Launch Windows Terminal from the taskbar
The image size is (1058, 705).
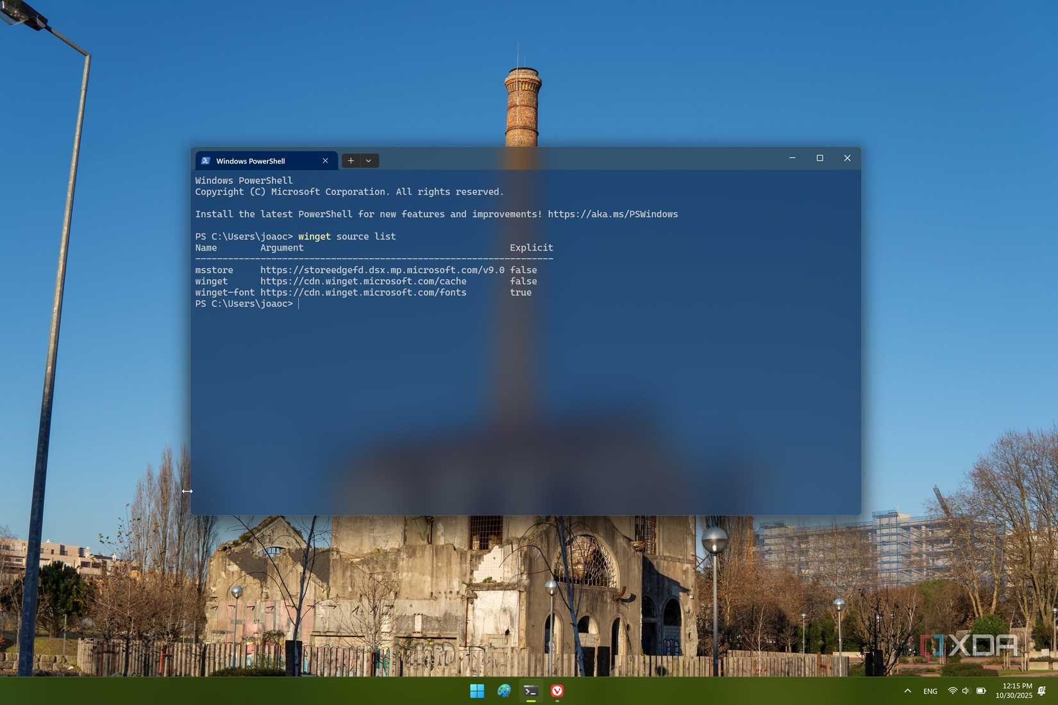[530, 691]
